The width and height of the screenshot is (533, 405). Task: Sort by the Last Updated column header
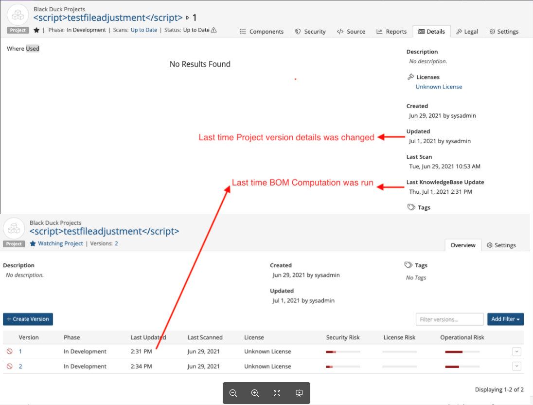coord(148,337)
